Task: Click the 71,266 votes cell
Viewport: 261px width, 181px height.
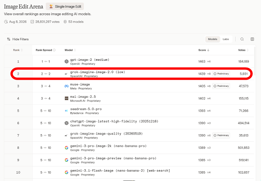Action: pyautogui.click(x=243, y=111)
